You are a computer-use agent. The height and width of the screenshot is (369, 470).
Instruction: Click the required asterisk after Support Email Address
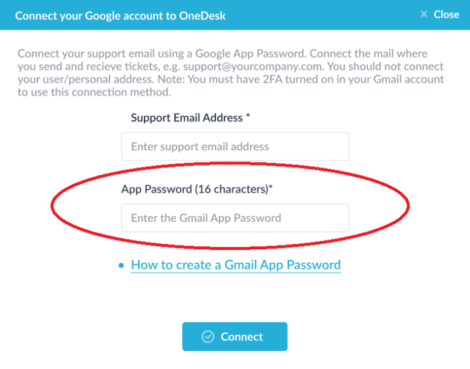coord(248,116)
